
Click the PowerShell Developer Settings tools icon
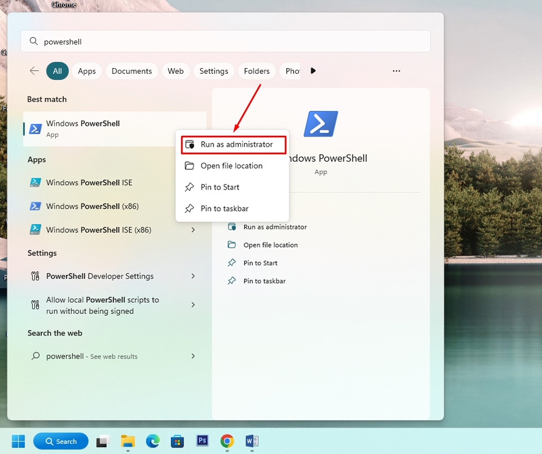[35, 276]
